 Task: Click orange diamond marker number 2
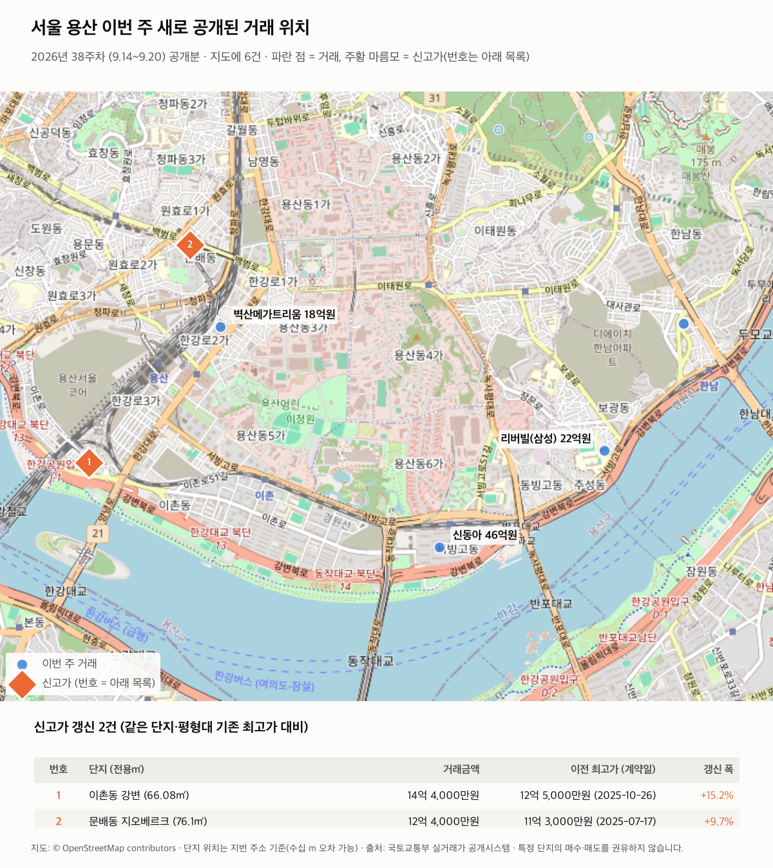189,244
